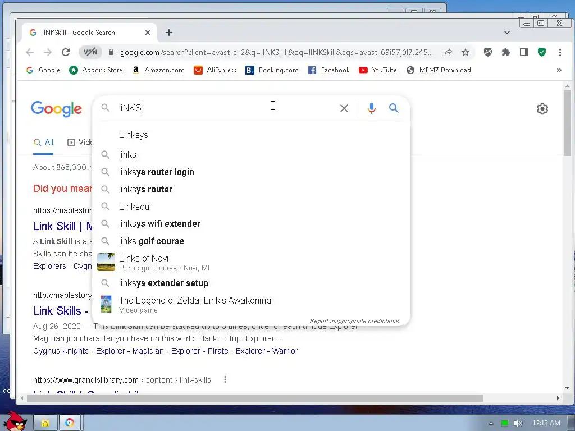
Task: Select 'linksys router' suggestion
Action: click(251, 190)
